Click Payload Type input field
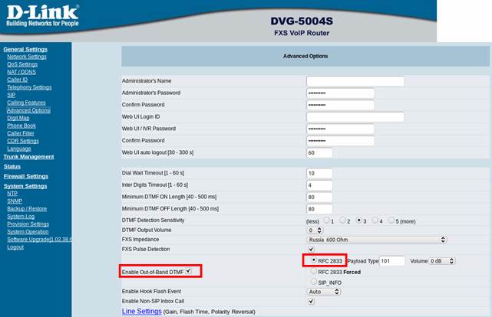Image resolution: width=492 pixels, height=317 pixels. click(x=392, y=261)
